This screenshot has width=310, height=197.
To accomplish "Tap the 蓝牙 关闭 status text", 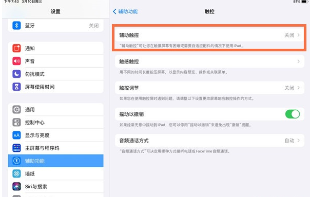I will (94, 26).
